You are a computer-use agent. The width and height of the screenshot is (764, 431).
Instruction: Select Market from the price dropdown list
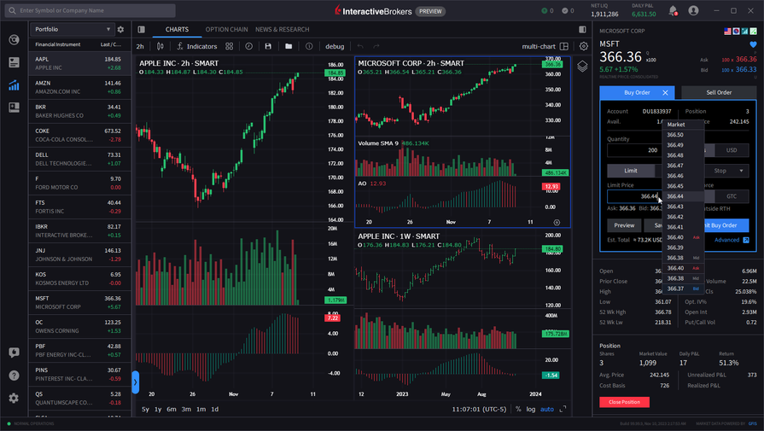pos(676,125)
